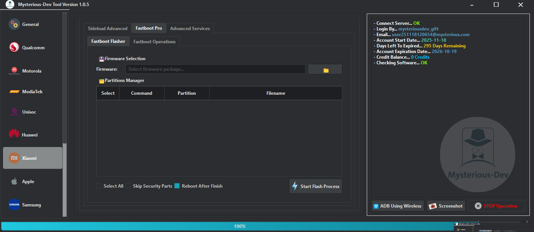The image size is (534, 232).
Task: Check Skip Security Parts option
Action: [128, 186]
